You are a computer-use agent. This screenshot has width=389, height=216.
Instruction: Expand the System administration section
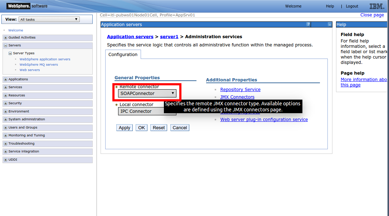[5, 120]
